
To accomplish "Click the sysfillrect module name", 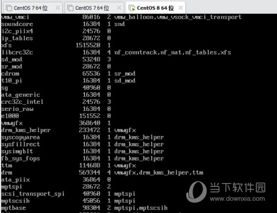I will [x=21, y=144].
